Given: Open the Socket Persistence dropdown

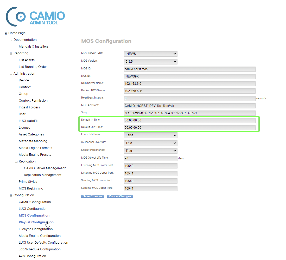Looking at the screenshot, I should point(150,151).
